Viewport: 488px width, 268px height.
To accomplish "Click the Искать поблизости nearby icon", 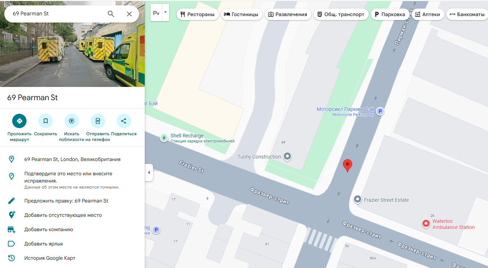I will 72,121.
